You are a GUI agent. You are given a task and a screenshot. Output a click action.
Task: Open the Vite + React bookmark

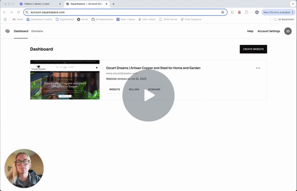[x=147, y=20]
